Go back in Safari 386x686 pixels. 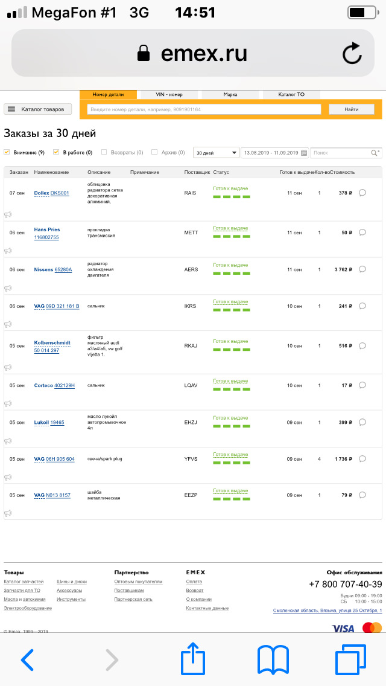[27, 660]
